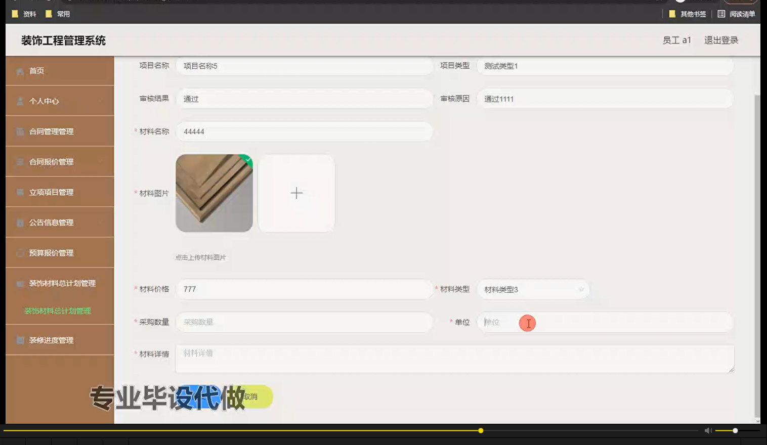Click the green check badge on uploaded image
Image resolution: width=767 pixels, height=445 pixels.
(247, 161)
